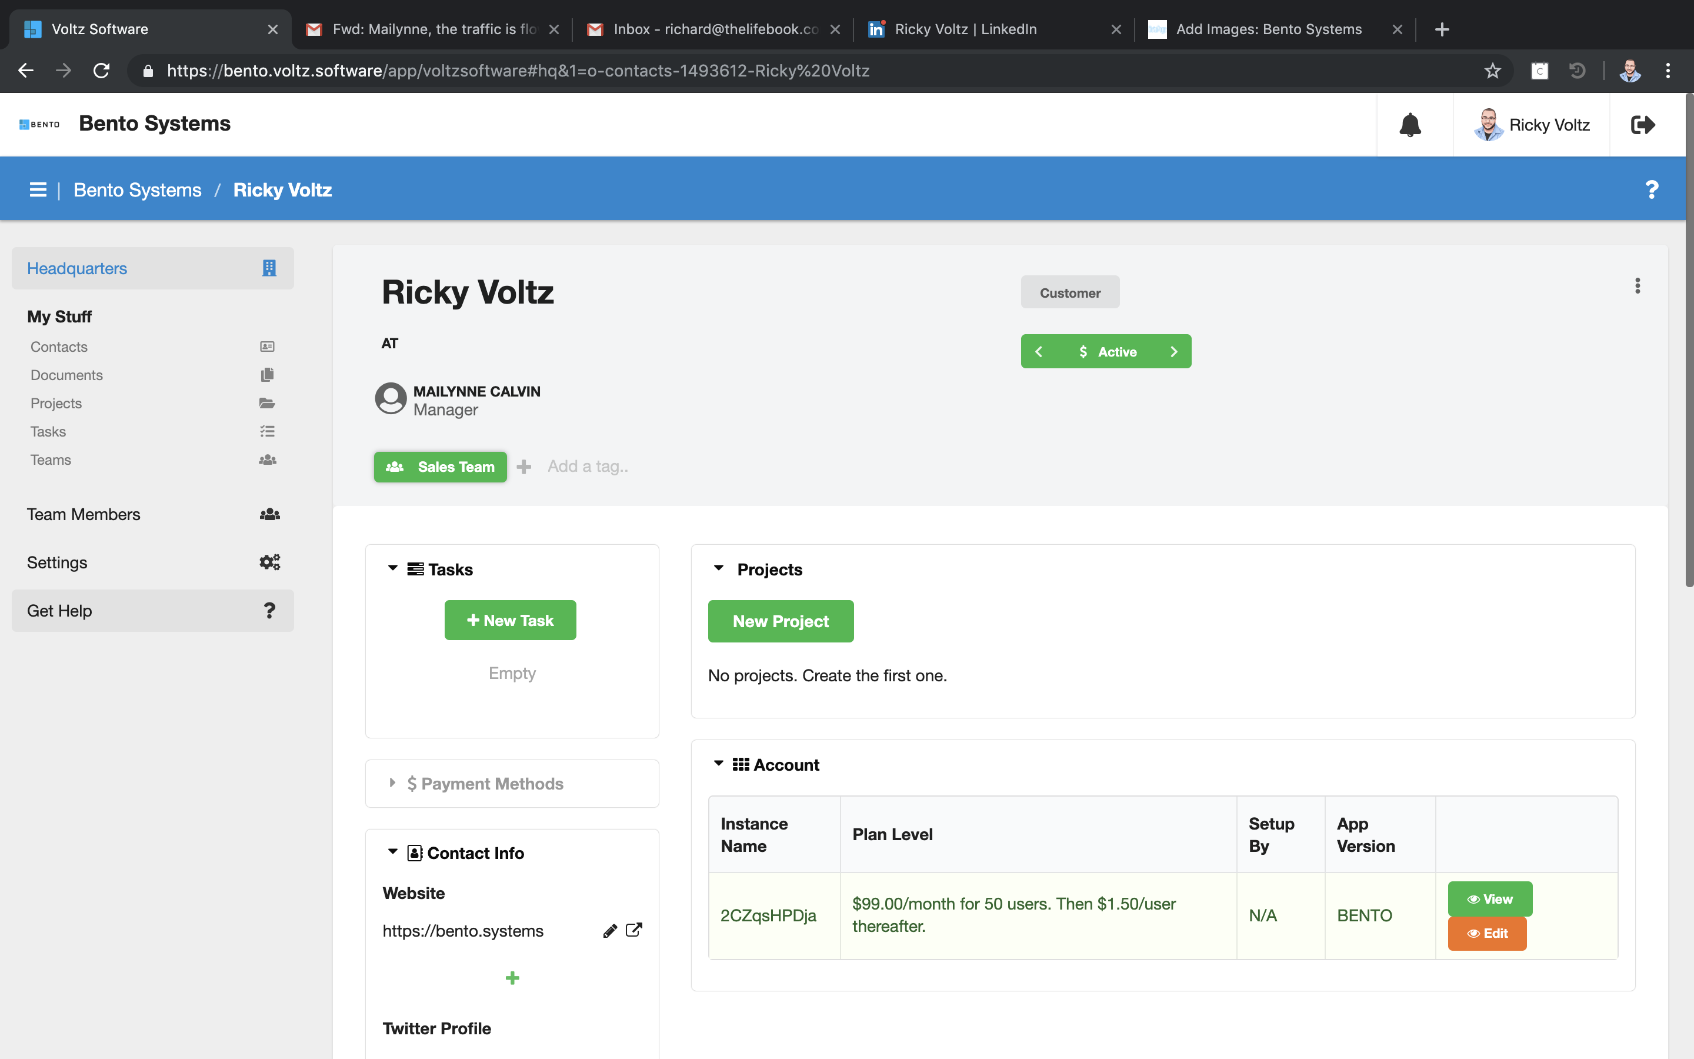Open Team Members in sidebar

click(84, 514)
